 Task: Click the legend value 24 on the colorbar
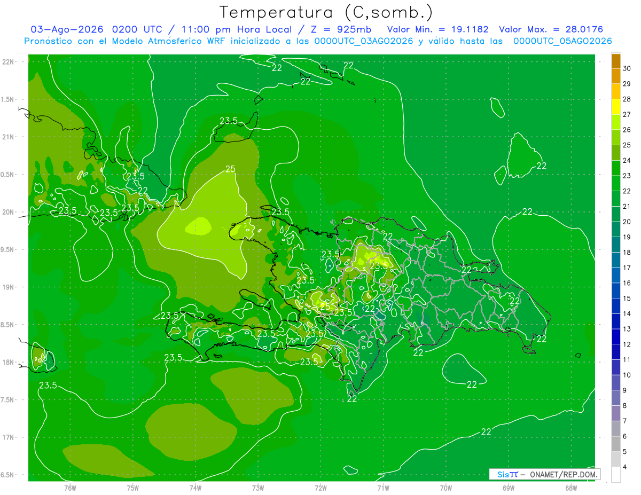coord(627,160)
